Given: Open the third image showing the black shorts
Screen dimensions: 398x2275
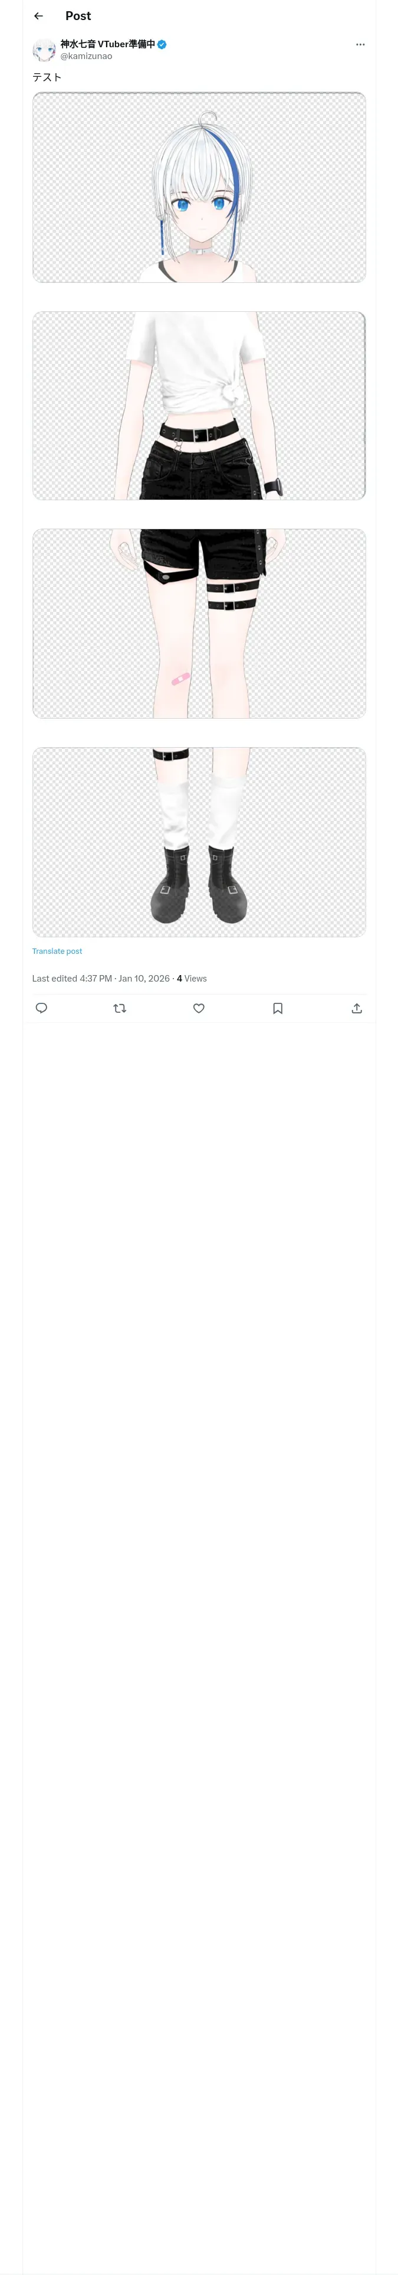Looking at the screenshot, I should [199, 624].
